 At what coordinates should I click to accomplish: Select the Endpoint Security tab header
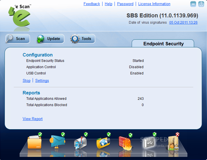tap(163, 44)
